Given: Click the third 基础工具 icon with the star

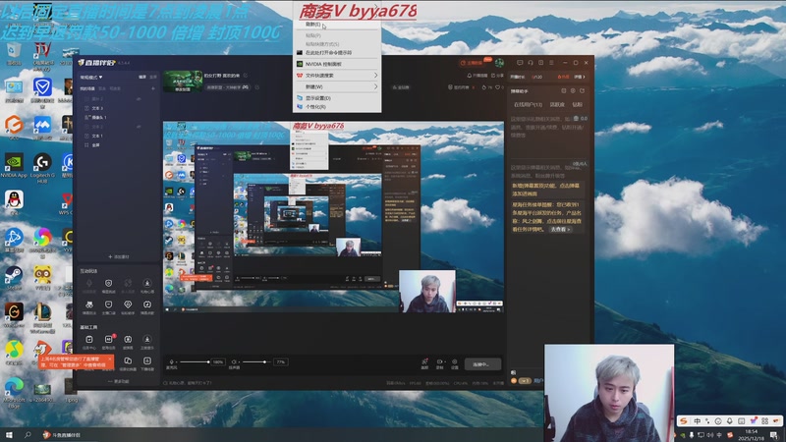Looking at the screenshot, I should pos(128,340).
